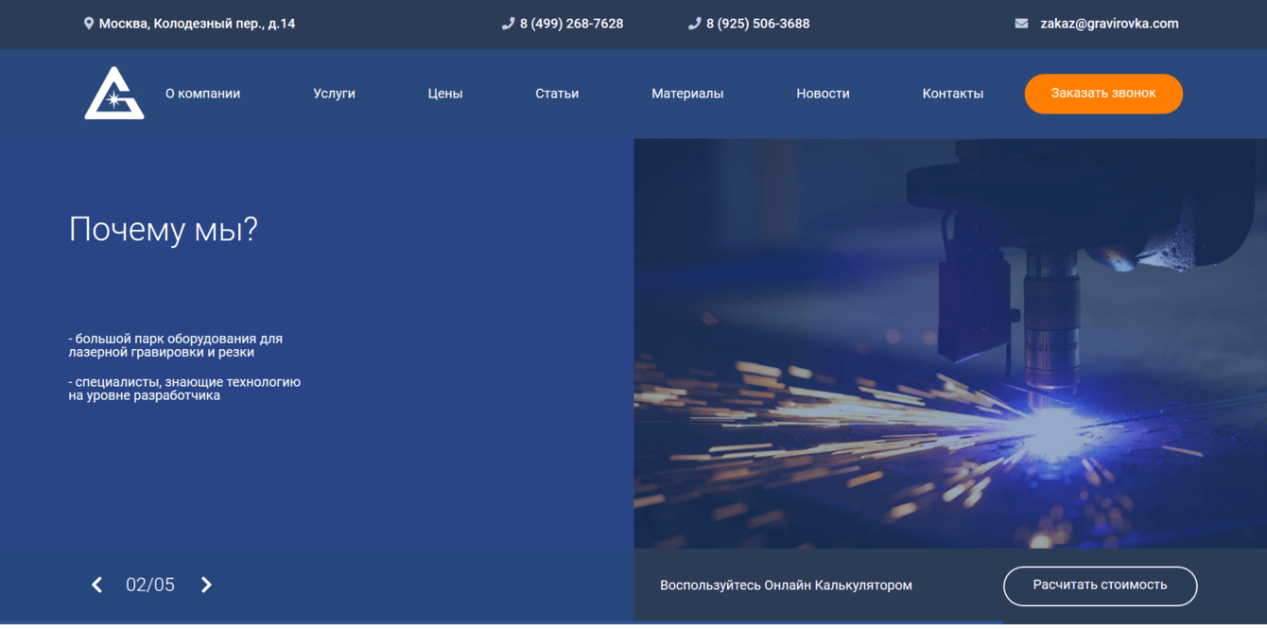1267x629 pixels.
Task: Click phone icon beside 8 (925) 506-3688
Action: pos(694,24)
